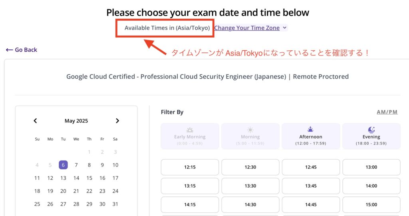Go to previous month in calendar

pos(35,121)
